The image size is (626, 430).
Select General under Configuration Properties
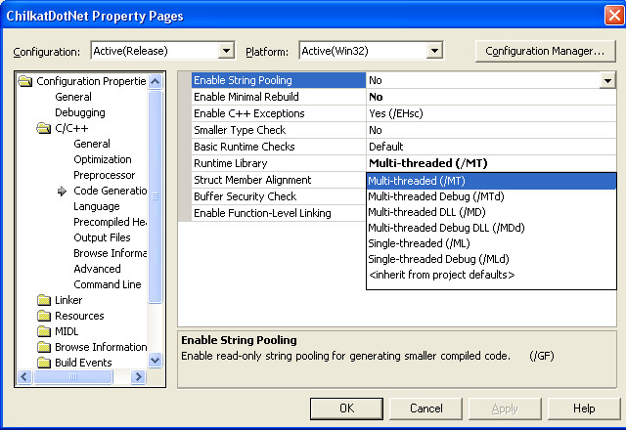(73, 97)
